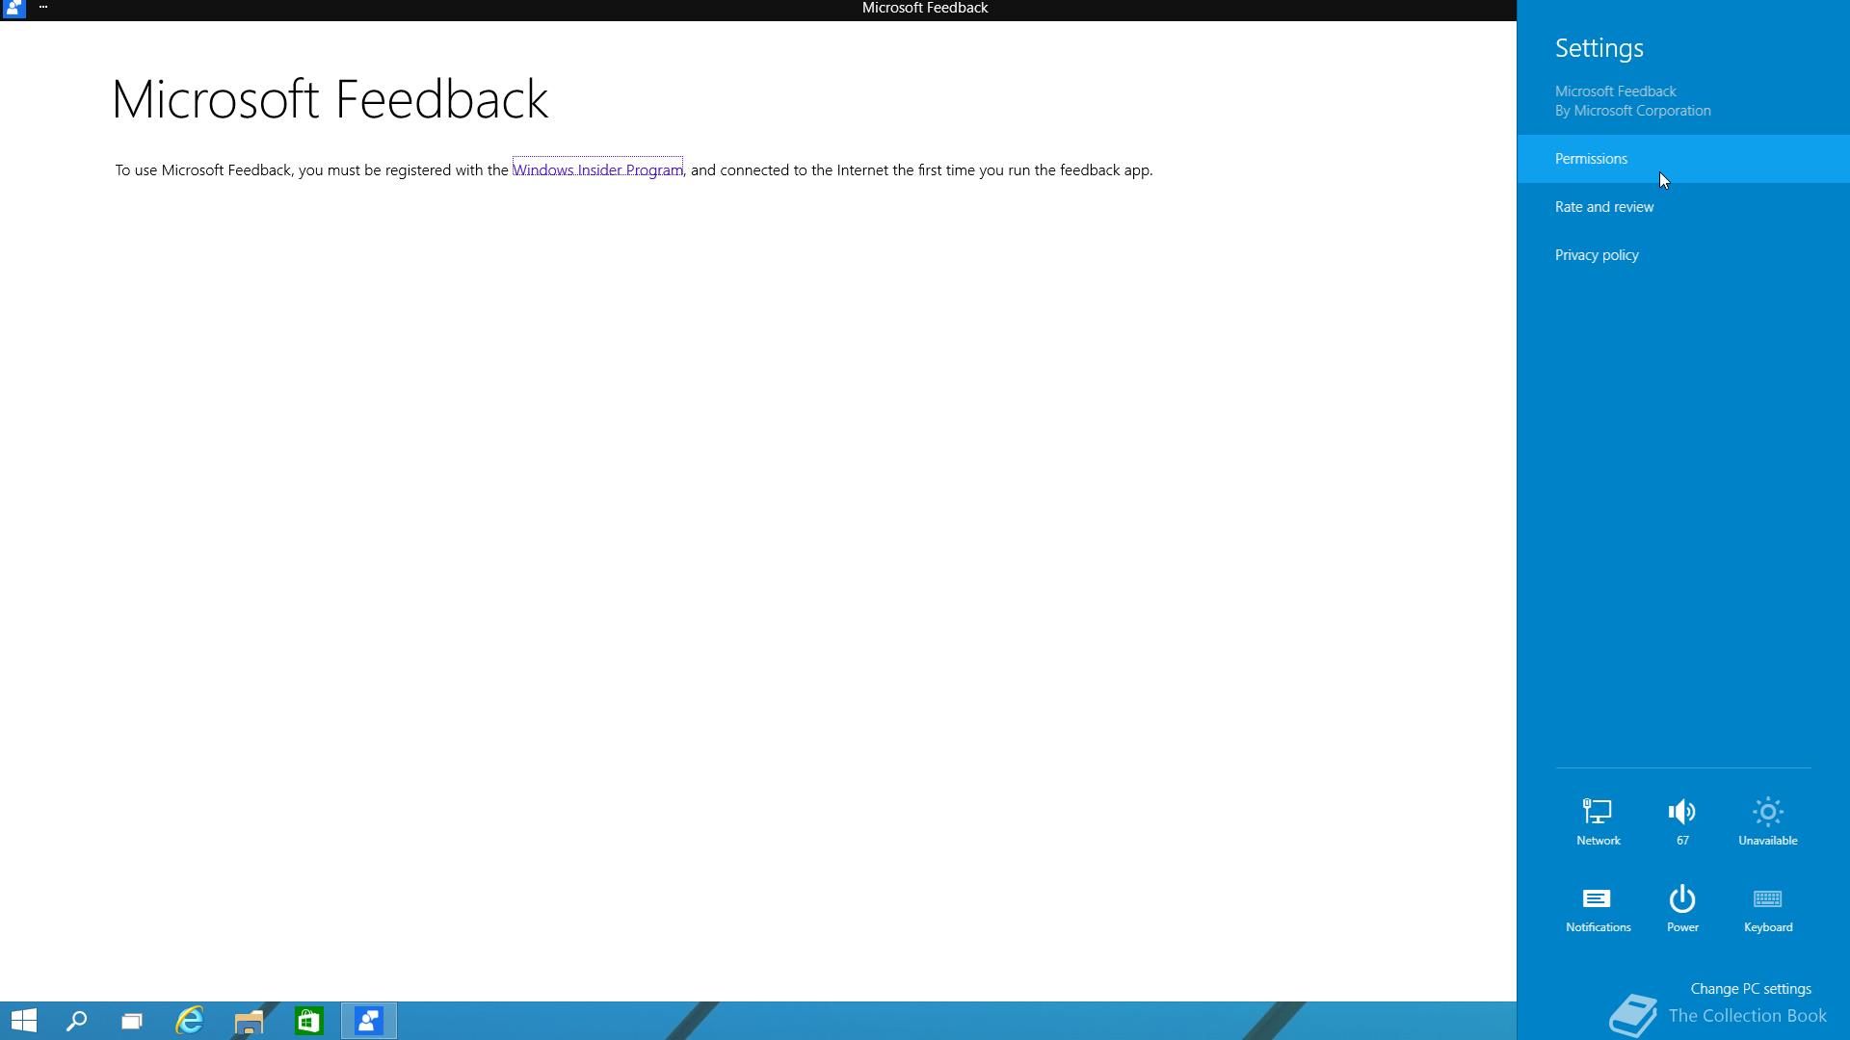
Task: Open the title bar ellipsis menu
Action: (x=43, y=8)
